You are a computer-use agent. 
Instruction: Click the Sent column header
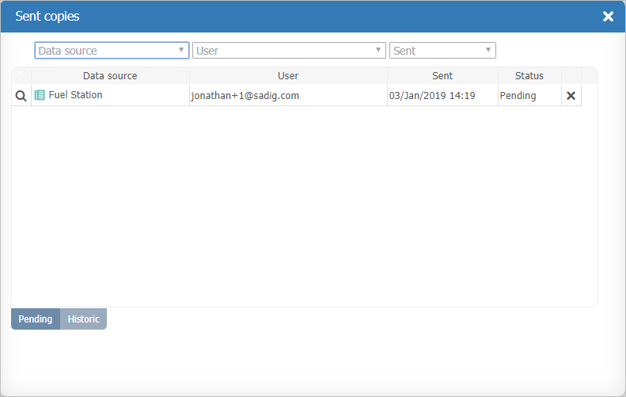(442, 76)
